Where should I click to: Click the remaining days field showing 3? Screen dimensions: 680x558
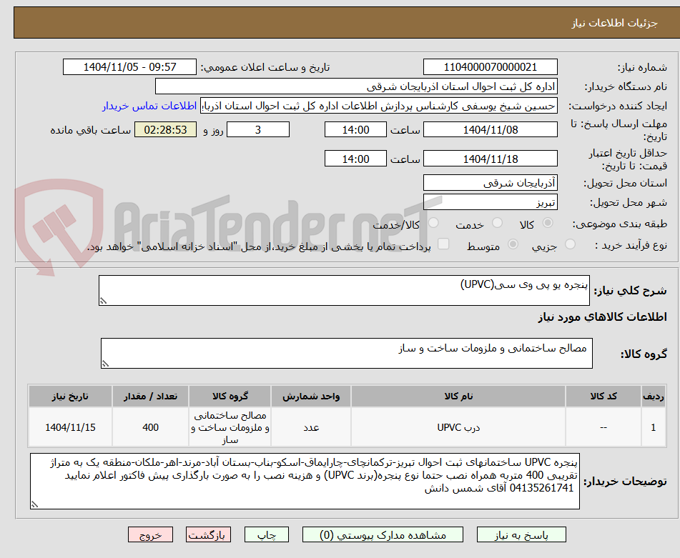point(258,129)
